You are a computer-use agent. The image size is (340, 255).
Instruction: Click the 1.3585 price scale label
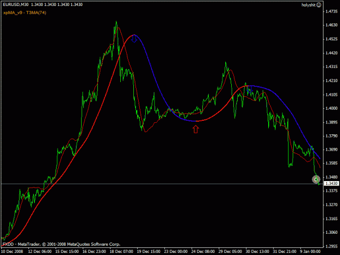tap(331, 163)
